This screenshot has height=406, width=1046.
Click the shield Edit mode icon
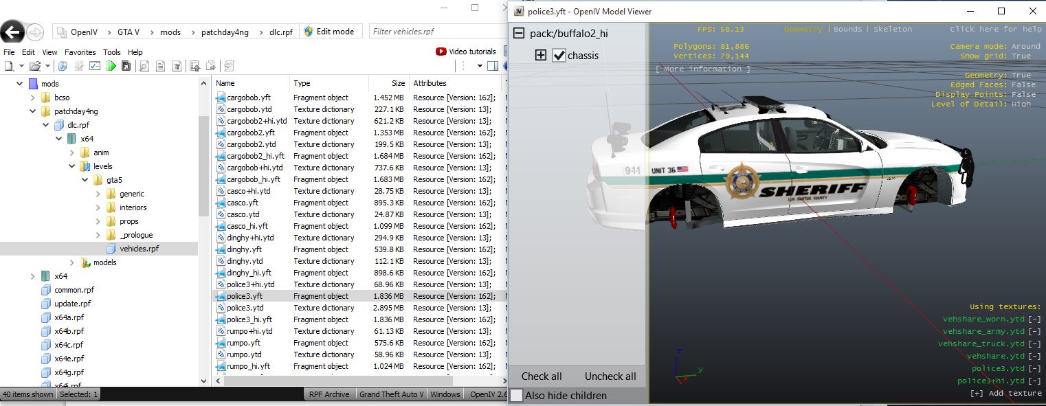[309, 32]
